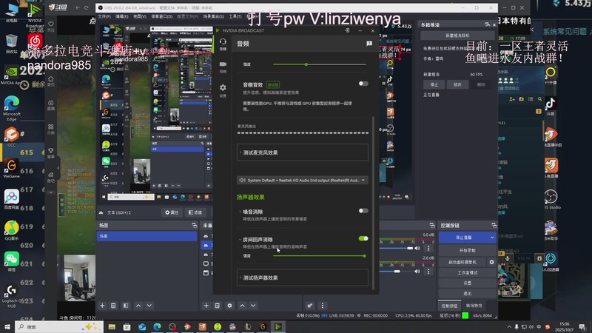This screenshot has width=592, height=333.
Task: Click the Windows taskbar search box
Action: coord(59,326)
